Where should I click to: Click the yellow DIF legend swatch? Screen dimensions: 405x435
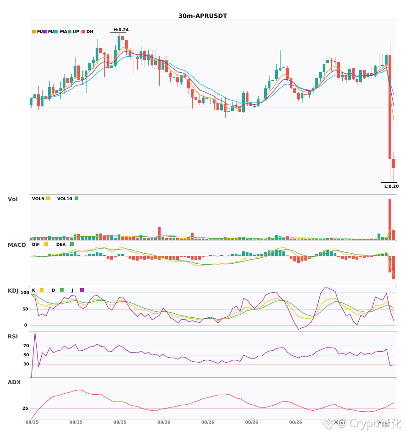[x=46, y=244]
